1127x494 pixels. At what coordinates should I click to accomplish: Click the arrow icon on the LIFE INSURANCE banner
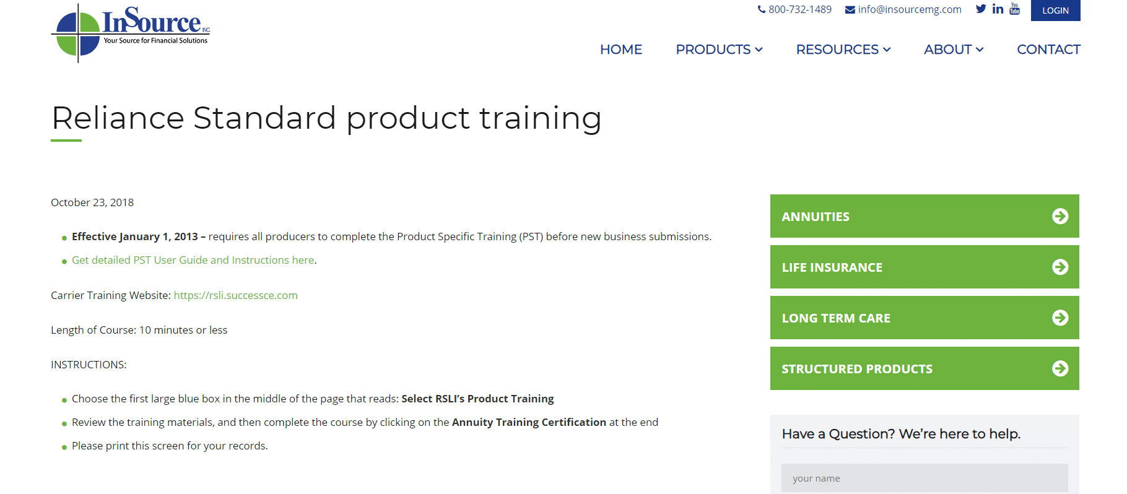click(1061, 267)
